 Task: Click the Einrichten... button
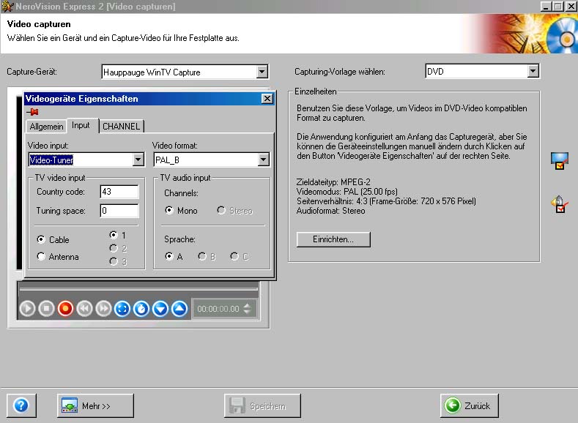[333, 239]
